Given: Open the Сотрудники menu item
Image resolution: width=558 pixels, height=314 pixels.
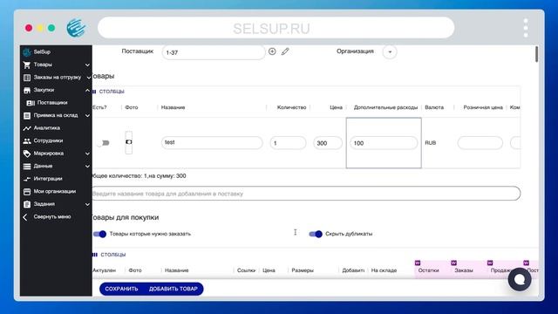Looking at the screenshot, I should [x=48, y=141].
